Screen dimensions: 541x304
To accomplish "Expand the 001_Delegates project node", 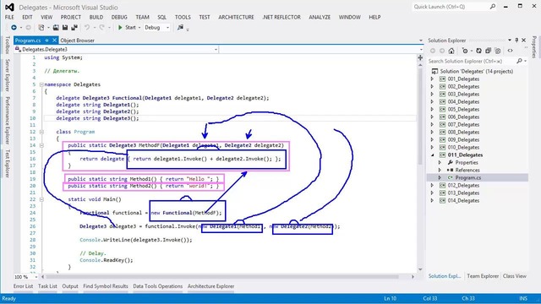I will pos(432,79).
